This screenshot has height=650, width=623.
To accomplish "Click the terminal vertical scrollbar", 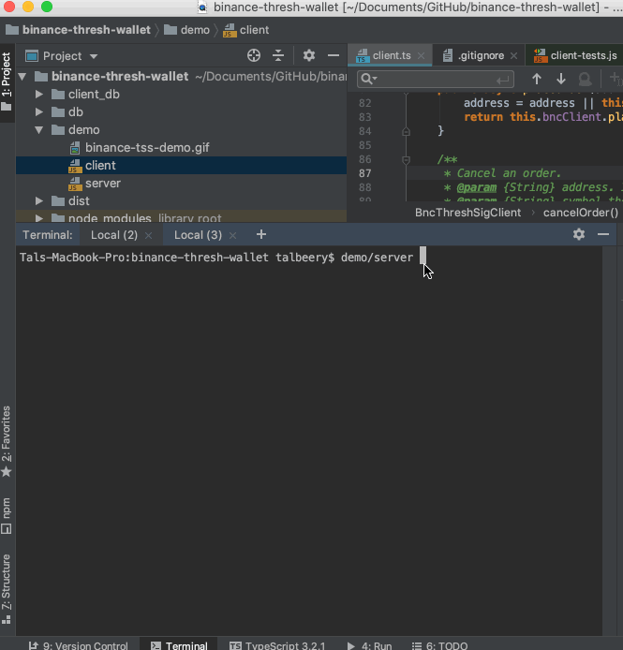I will point(610,439).
